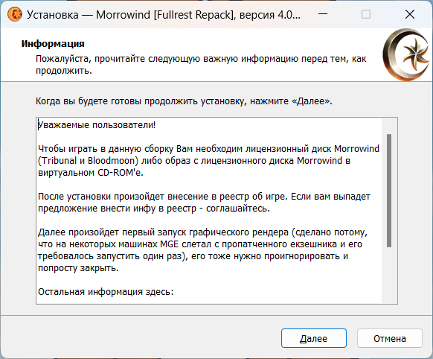Image resolution: width=433 pixels, height=359 pixels.
Task: Close the Morrowind setup window
Action: pos(410,14)
